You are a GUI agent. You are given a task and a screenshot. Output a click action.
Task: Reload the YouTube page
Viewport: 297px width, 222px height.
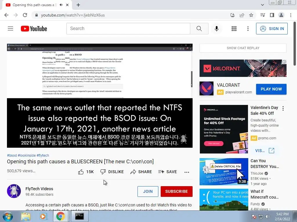tap(25, 15)
